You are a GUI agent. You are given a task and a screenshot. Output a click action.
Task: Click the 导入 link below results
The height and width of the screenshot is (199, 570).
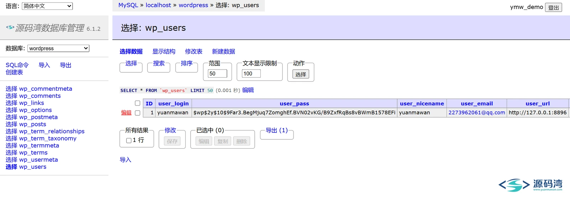click(125, 160)
